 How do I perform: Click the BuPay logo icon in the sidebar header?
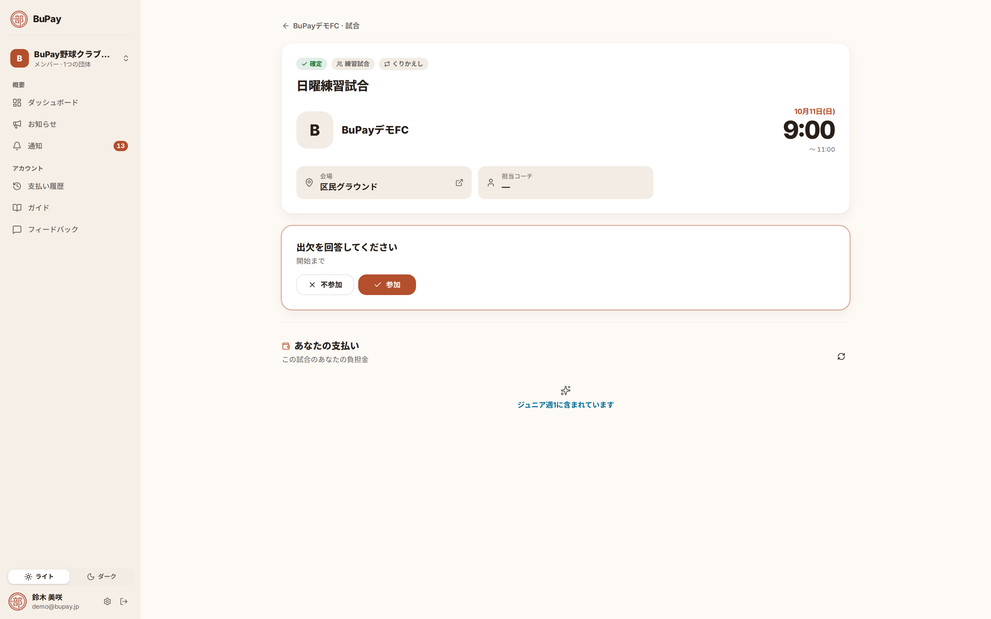[19, 19]
